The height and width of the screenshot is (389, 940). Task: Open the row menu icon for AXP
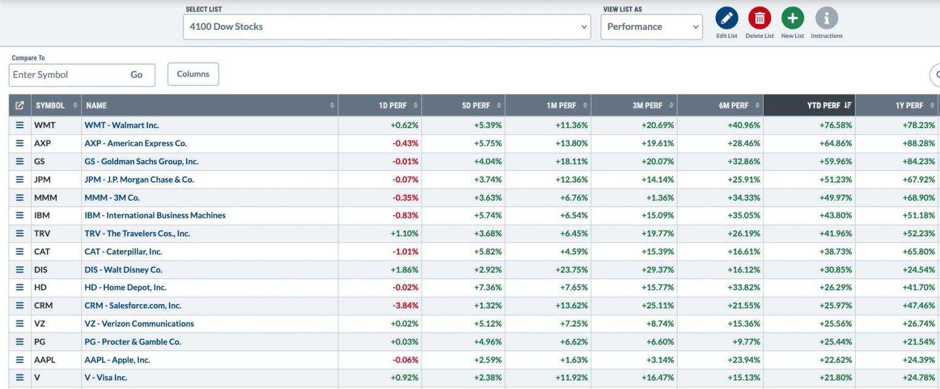[x=20, y=144]
